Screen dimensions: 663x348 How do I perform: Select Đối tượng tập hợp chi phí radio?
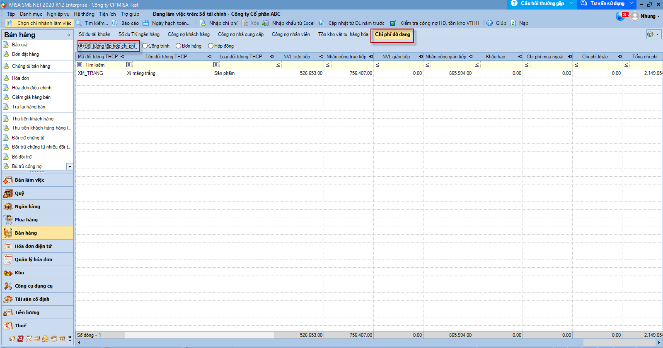[x=81, y=46]
